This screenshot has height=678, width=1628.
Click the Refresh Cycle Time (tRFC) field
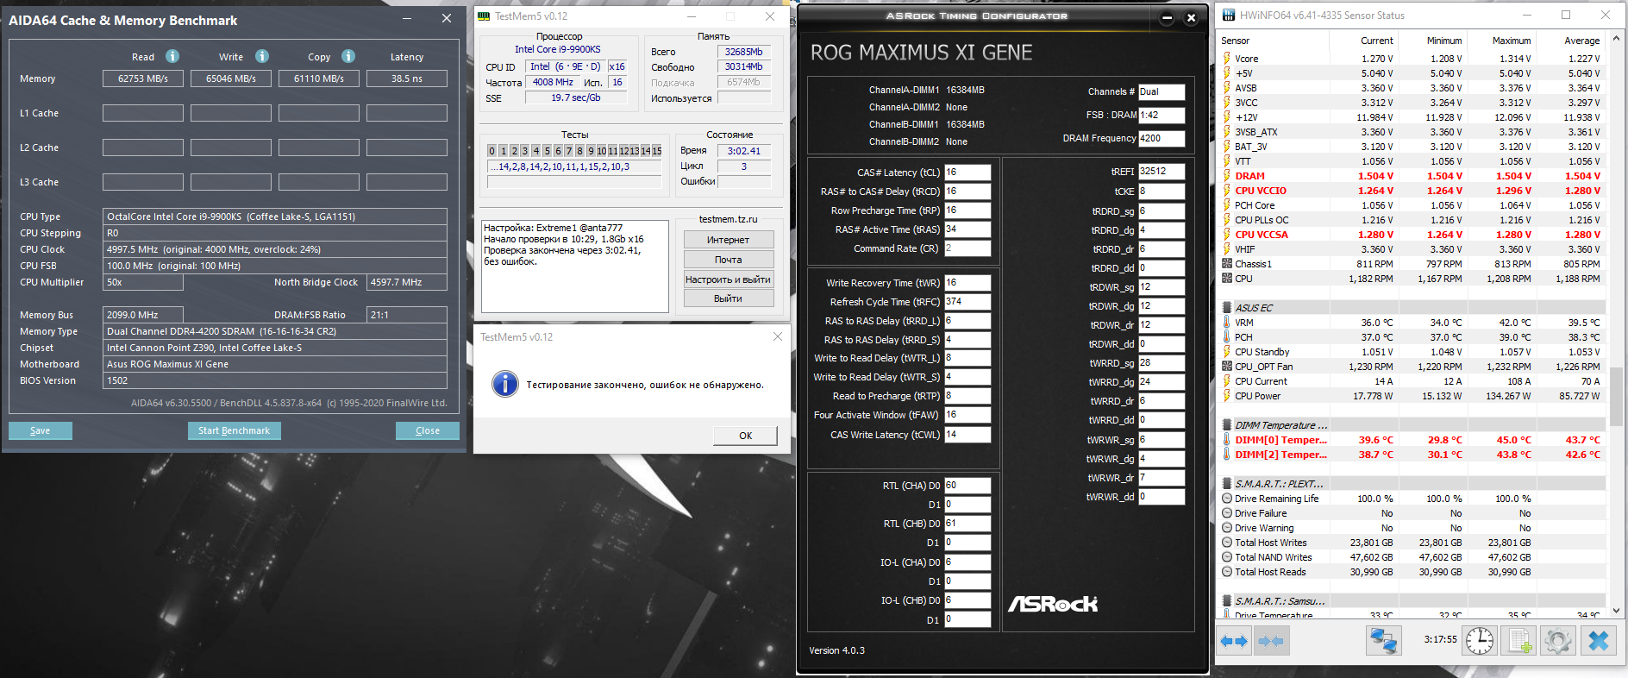[967, 301]
